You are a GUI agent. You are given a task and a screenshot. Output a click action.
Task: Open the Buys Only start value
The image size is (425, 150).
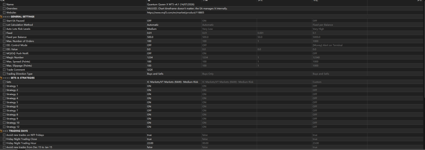pos(208,74)
